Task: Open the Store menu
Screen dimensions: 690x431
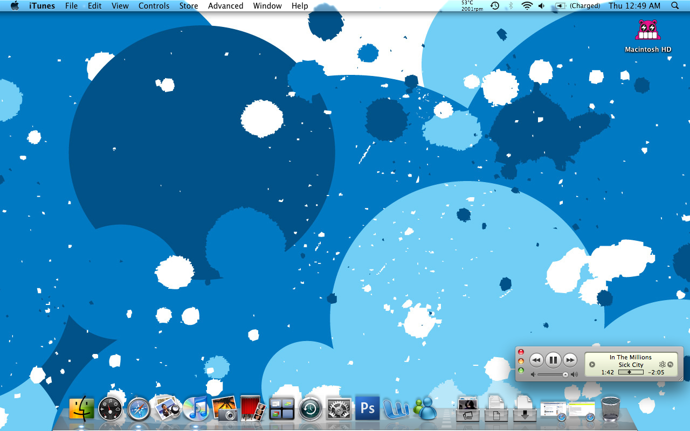Action: (x=189, y=6)
